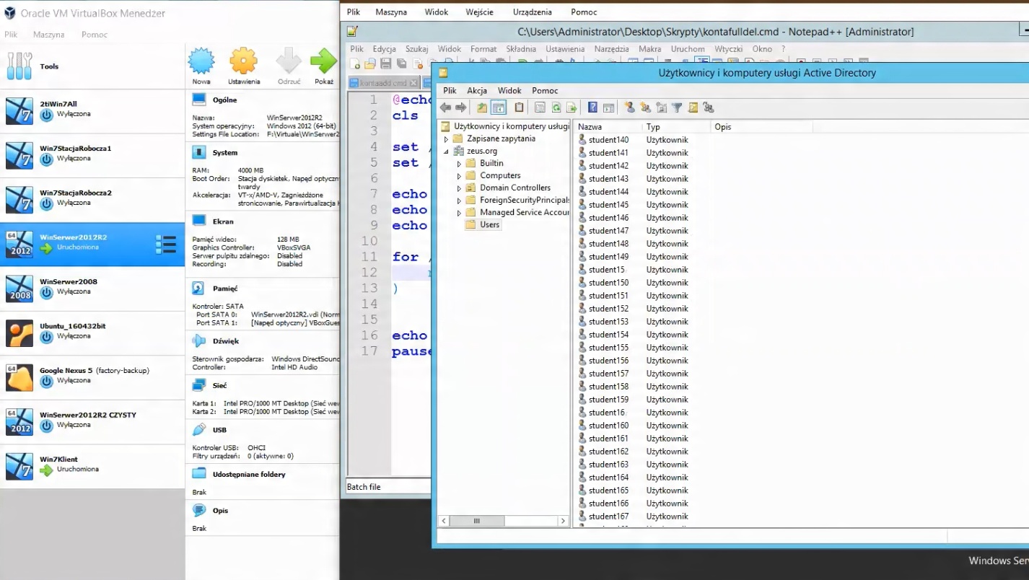Select the Google Nexus 5 virtual machine

click(x=92, y=377)
